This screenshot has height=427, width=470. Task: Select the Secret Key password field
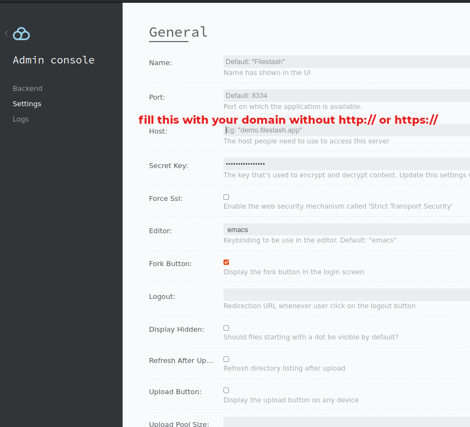[346, 164]
